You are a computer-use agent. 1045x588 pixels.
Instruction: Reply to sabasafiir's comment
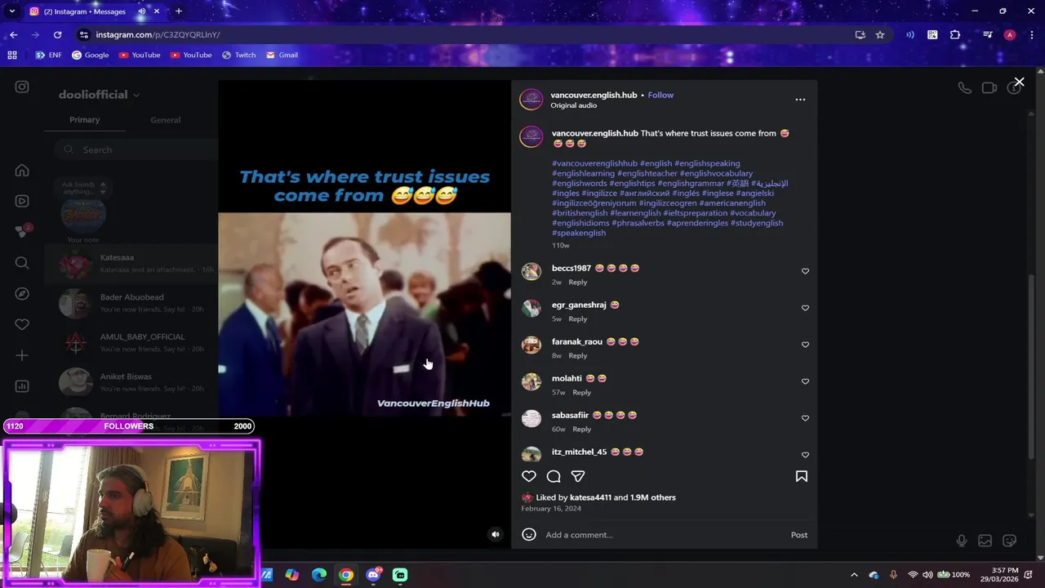pos(581,430)
